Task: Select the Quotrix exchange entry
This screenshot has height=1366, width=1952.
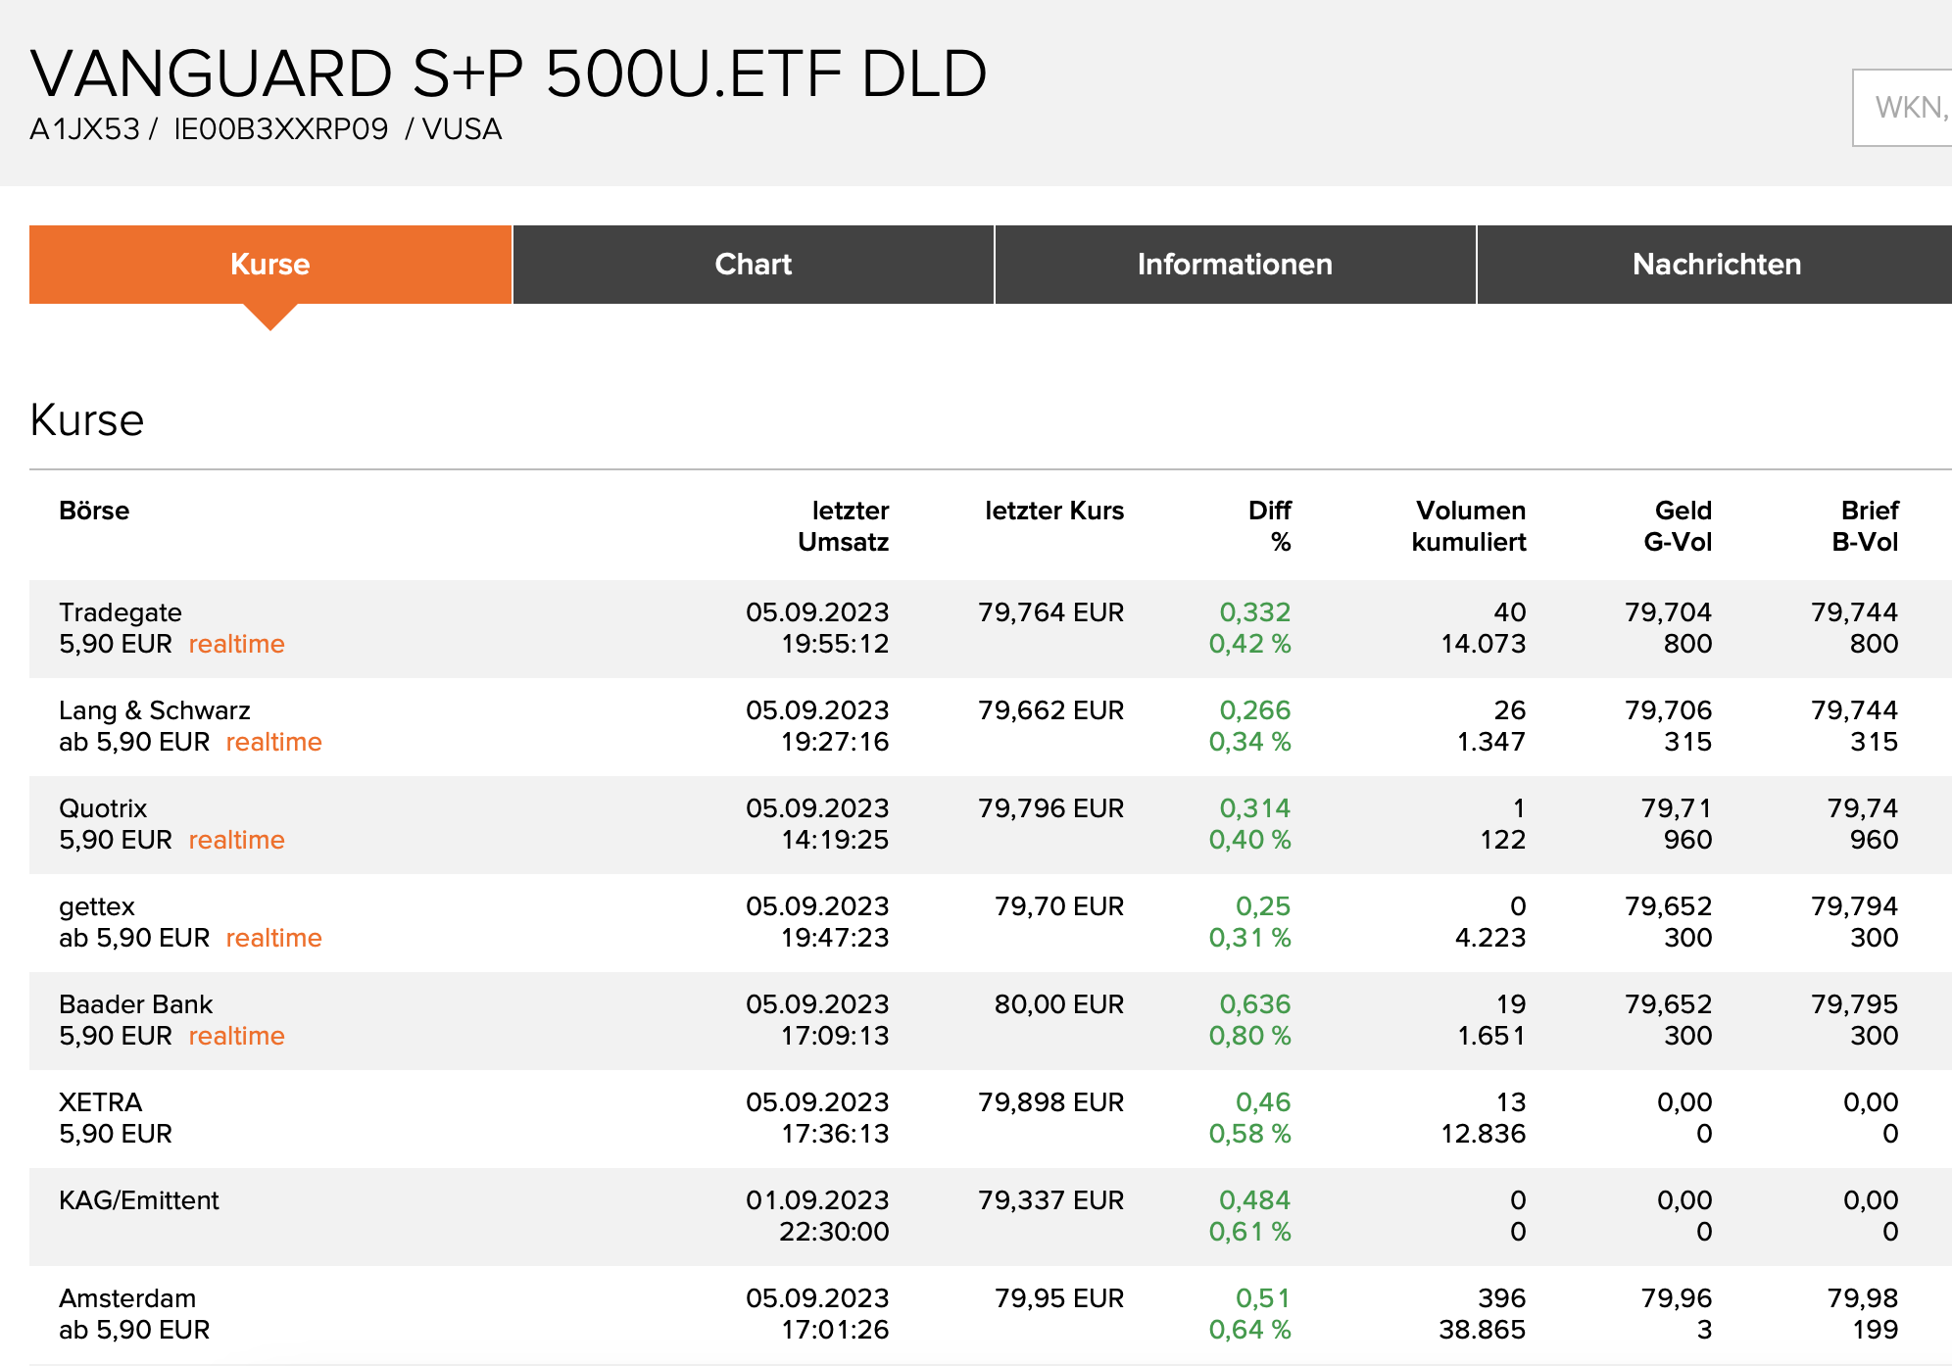Action: 103,808
